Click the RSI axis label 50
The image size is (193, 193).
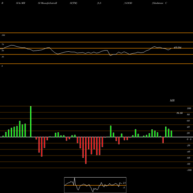pos(3,51)
